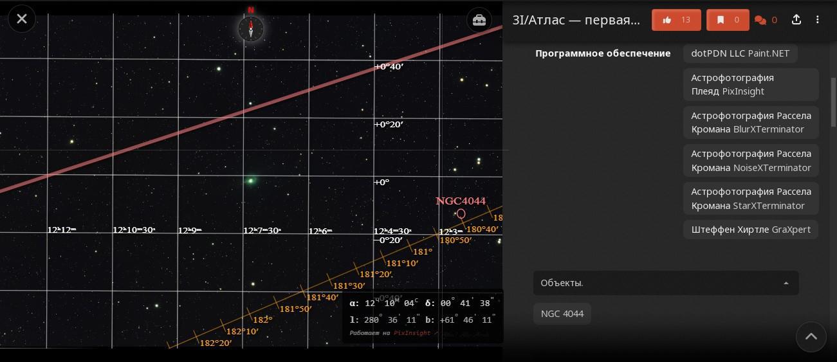Click the side panel vertical scrollbar
Image resolution: width=837 pixels, height=362 pixels.
pos(833,103)
